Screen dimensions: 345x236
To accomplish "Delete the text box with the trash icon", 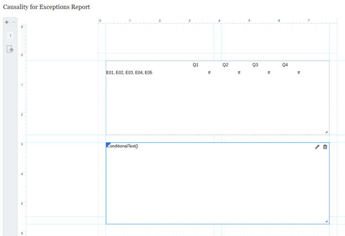I will (325, 147).
